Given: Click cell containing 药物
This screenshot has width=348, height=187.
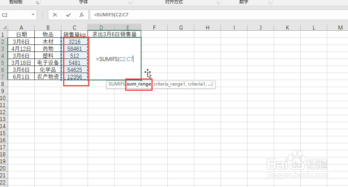Looking at the screenshot, I should coord(48,49).
